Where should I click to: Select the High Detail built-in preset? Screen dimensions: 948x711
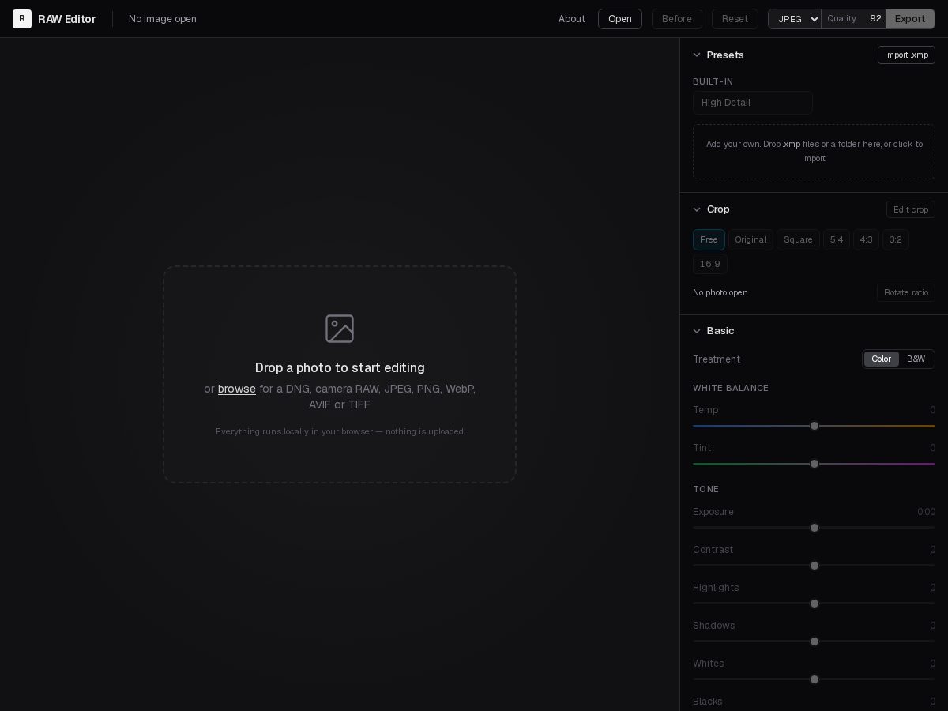click(x=753, y=103)
